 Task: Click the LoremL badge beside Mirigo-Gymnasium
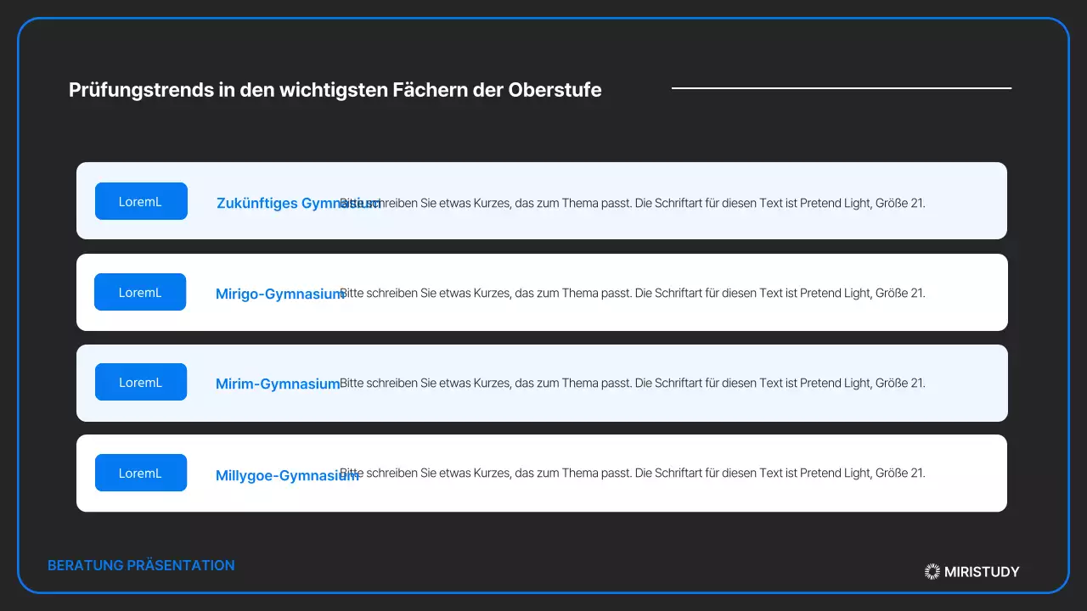click(140, 292)
